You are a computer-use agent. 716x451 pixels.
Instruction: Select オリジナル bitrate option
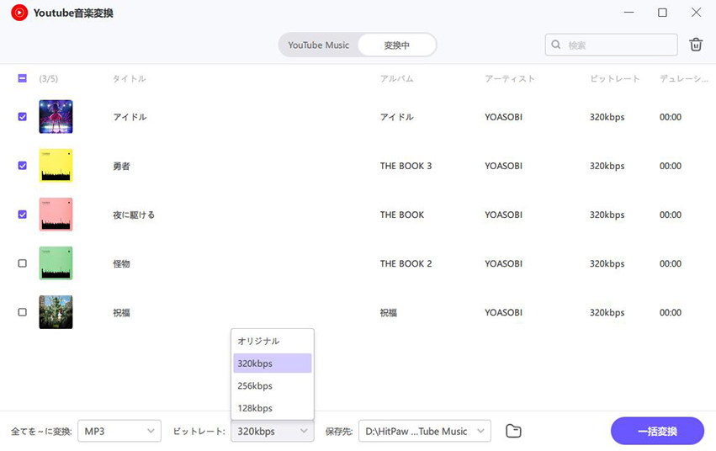click(272, 341)
